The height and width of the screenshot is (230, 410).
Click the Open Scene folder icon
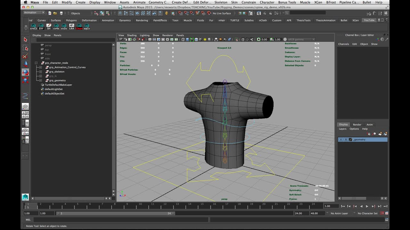(x=55, y=13)
